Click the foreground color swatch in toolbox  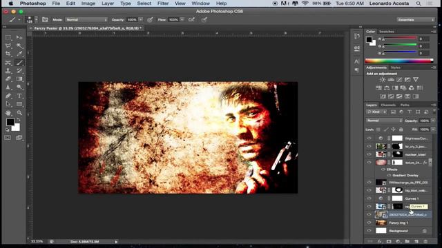tap(10, 122)
